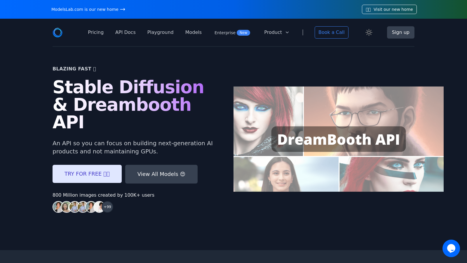Toggle light mode with the sun icon

click(369, 32)
